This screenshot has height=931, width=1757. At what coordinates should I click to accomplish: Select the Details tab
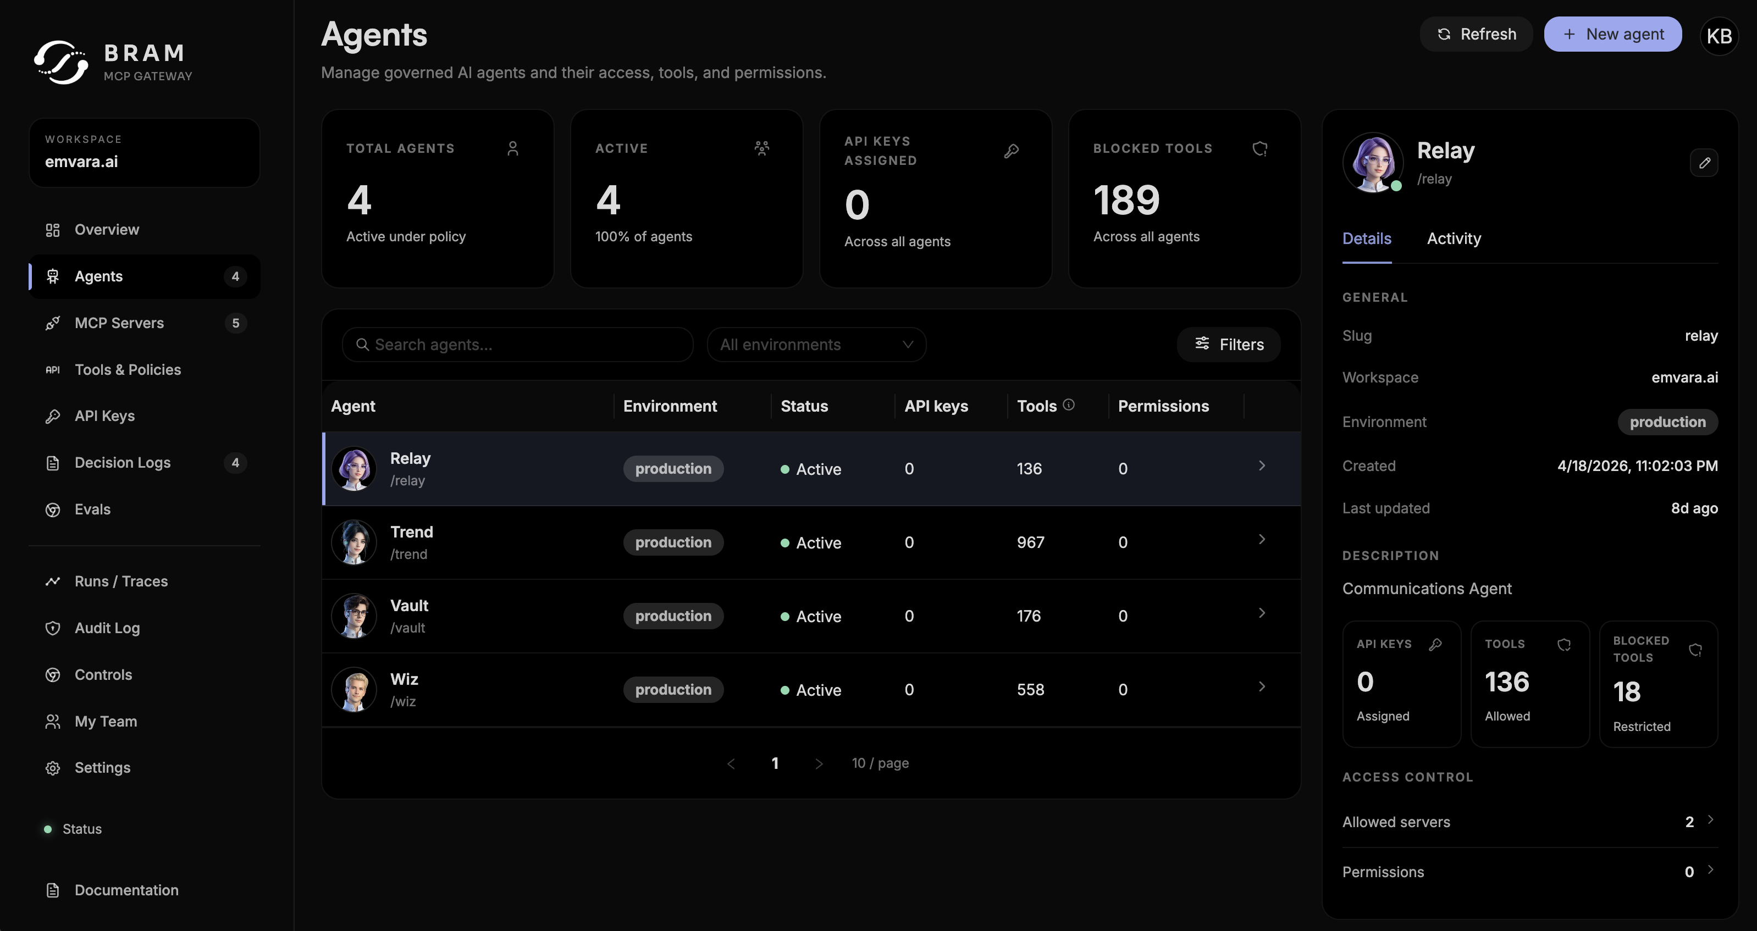tap(1366, 239)
